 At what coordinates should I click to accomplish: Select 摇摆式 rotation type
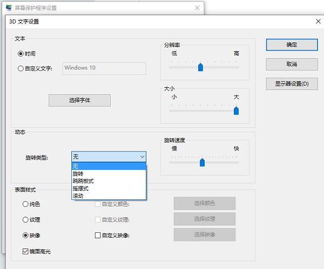tap(108, 189)
